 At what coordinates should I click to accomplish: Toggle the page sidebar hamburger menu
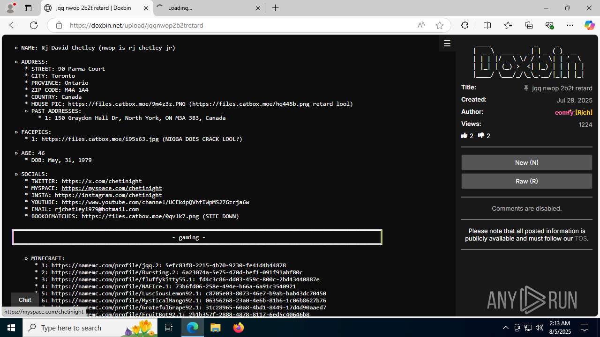tap(447, 44)
